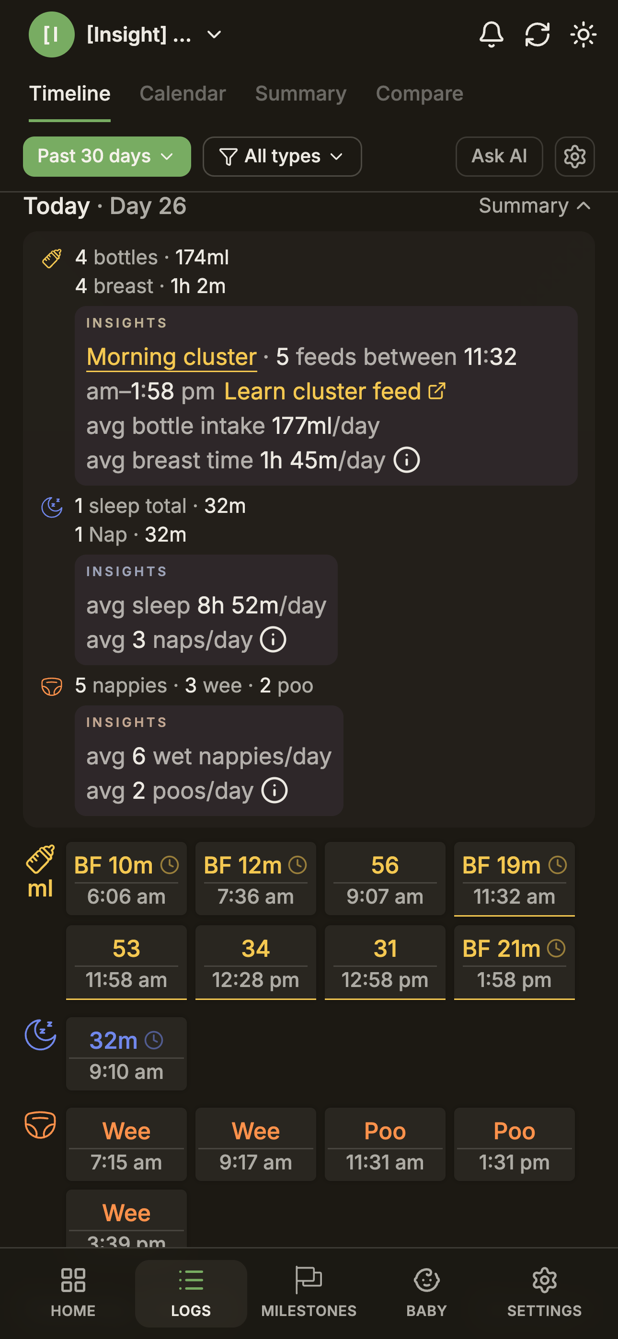Go to the Baby tab icon
The height and width of the screenshot is (1339, 618).
[x=426, y=1280]
